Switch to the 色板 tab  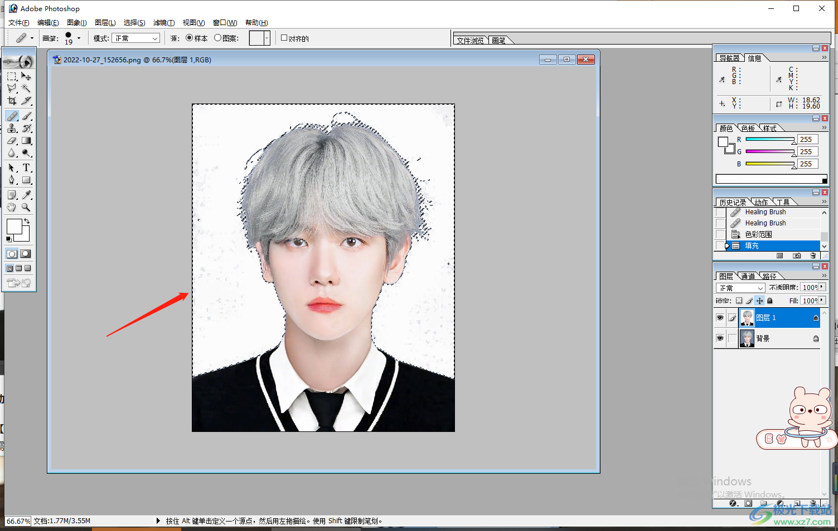coord(748,128)
